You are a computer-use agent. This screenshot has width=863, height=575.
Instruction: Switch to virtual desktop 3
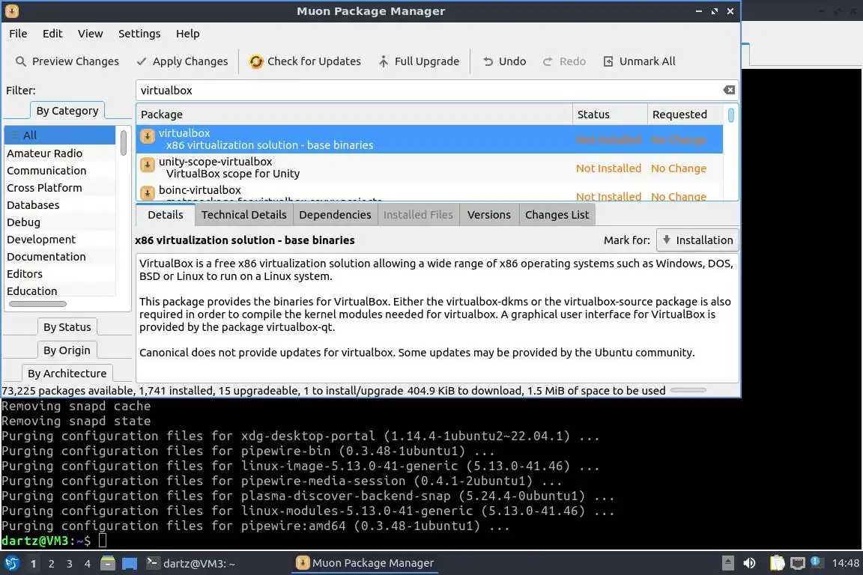[x=70, y=564]
